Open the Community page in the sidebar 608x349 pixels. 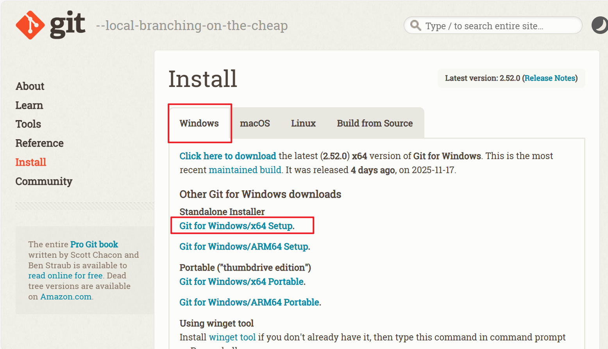click(44, 181)
